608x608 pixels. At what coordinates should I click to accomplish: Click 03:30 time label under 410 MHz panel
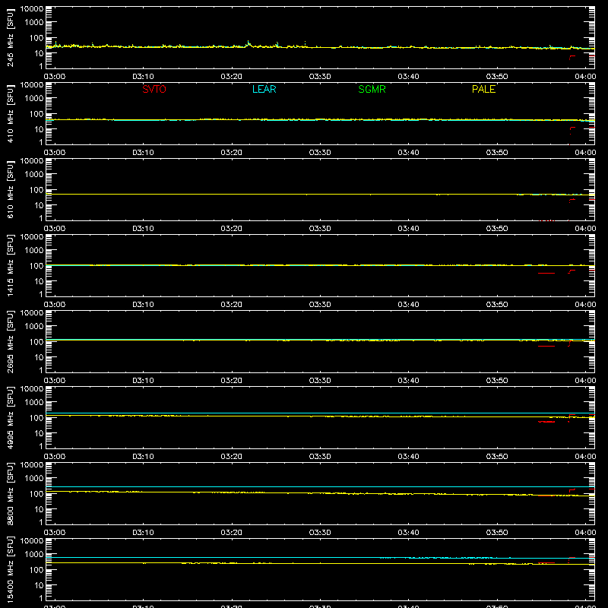point(320,153)
